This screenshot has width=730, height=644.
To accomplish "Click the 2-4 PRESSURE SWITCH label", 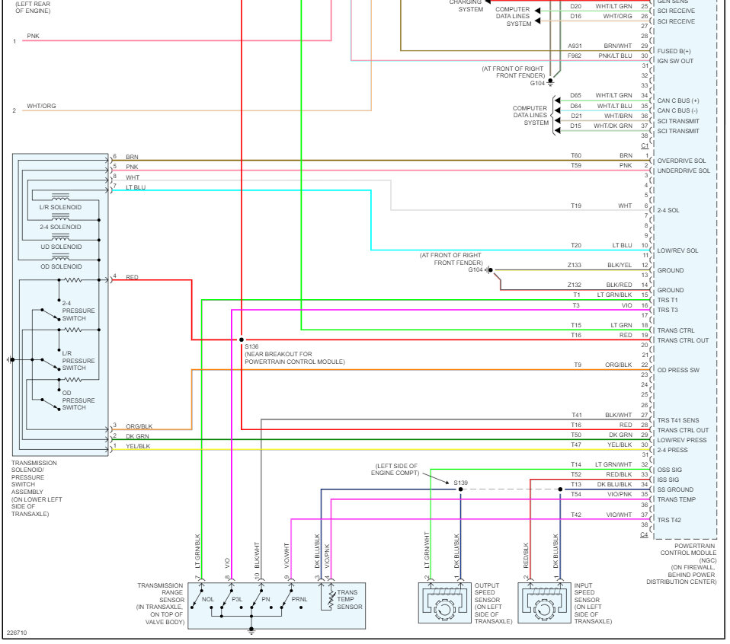I will point(78,311).
